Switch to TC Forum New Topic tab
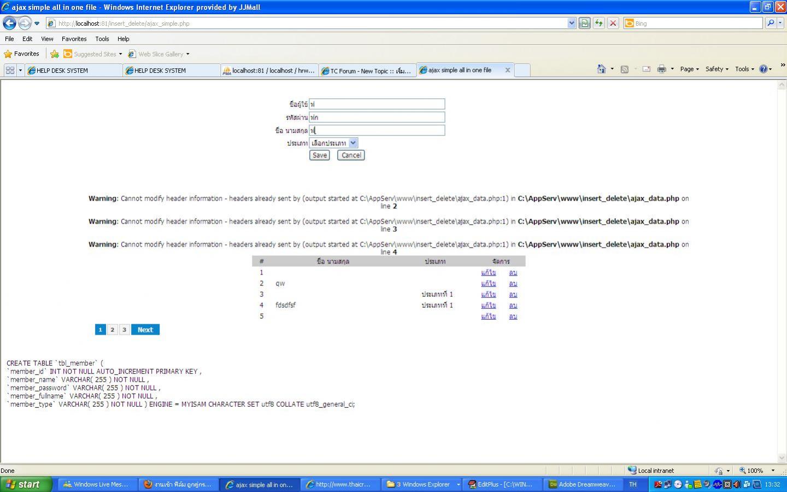The width and height of the screenshot is (787, 492). point(367,71)
